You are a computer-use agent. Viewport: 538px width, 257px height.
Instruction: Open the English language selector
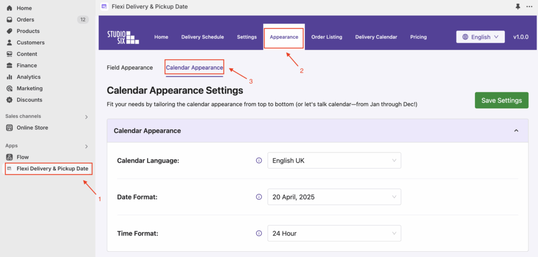point(480,37)
